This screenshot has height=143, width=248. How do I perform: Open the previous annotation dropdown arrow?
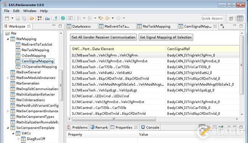(x=95, y=18)
